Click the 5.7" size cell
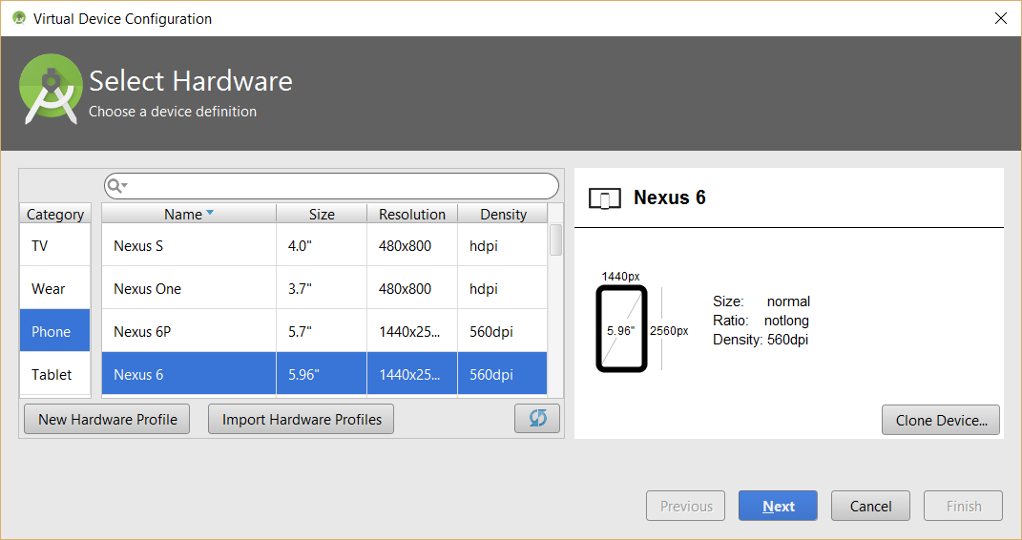 tap(322, 331)
